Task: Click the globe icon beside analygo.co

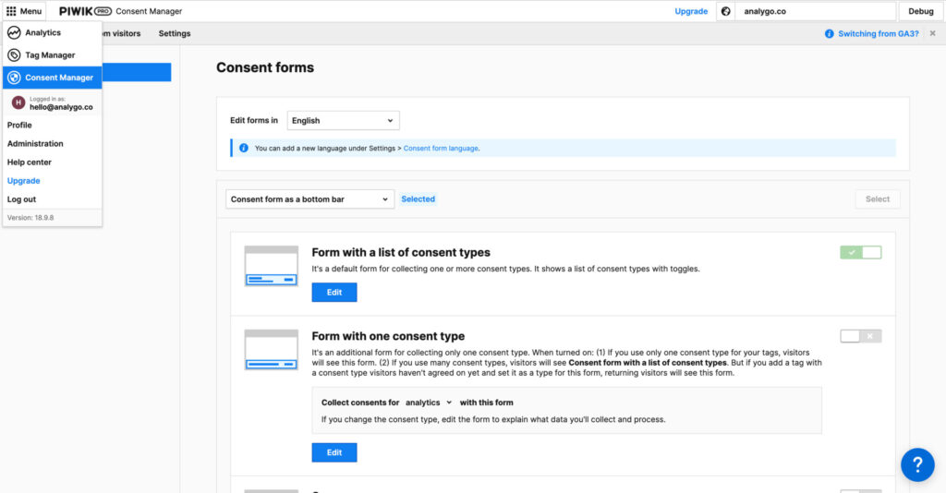Action: coord(726,11)
